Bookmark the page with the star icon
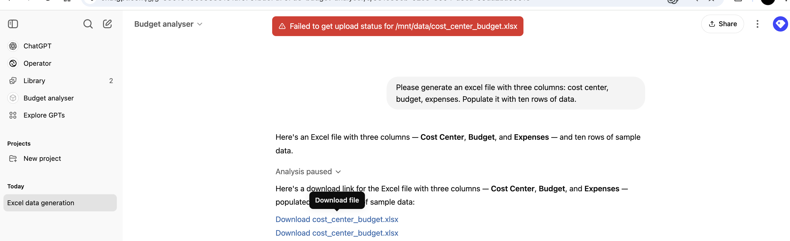 [711, 2]
